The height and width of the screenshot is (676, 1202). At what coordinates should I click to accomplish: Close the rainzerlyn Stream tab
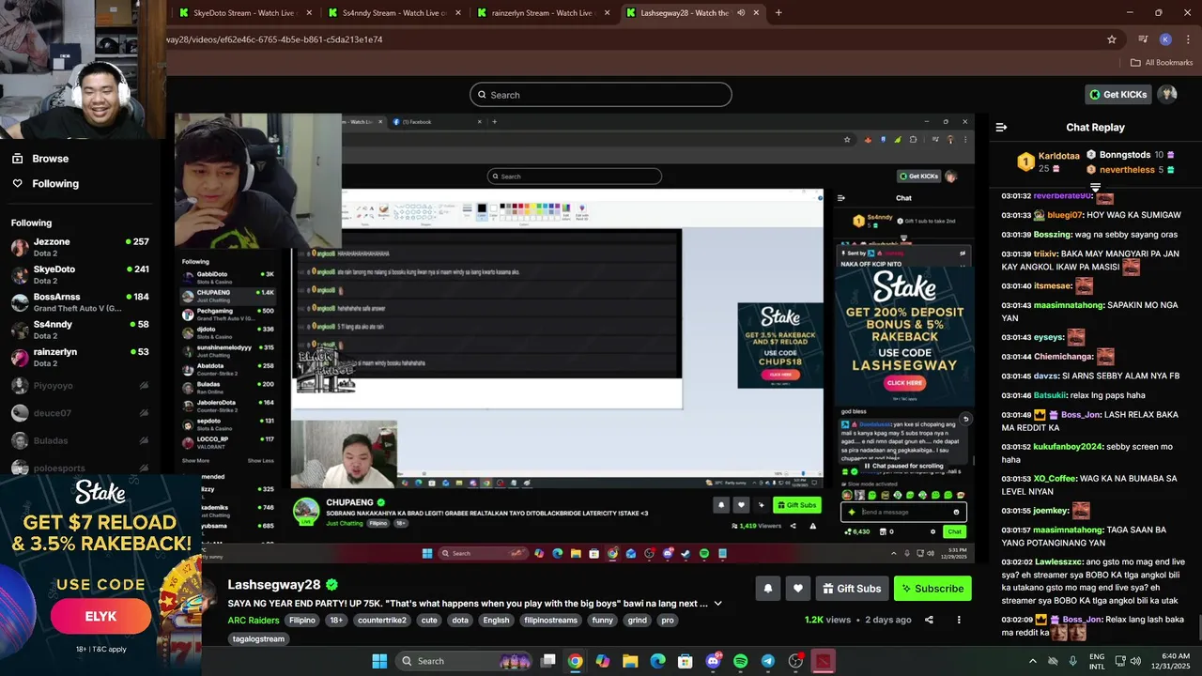click(x=607, y=13)
